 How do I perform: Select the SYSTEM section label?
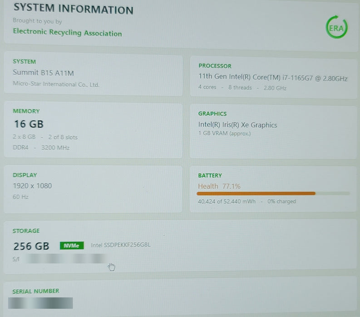point(25,62)
